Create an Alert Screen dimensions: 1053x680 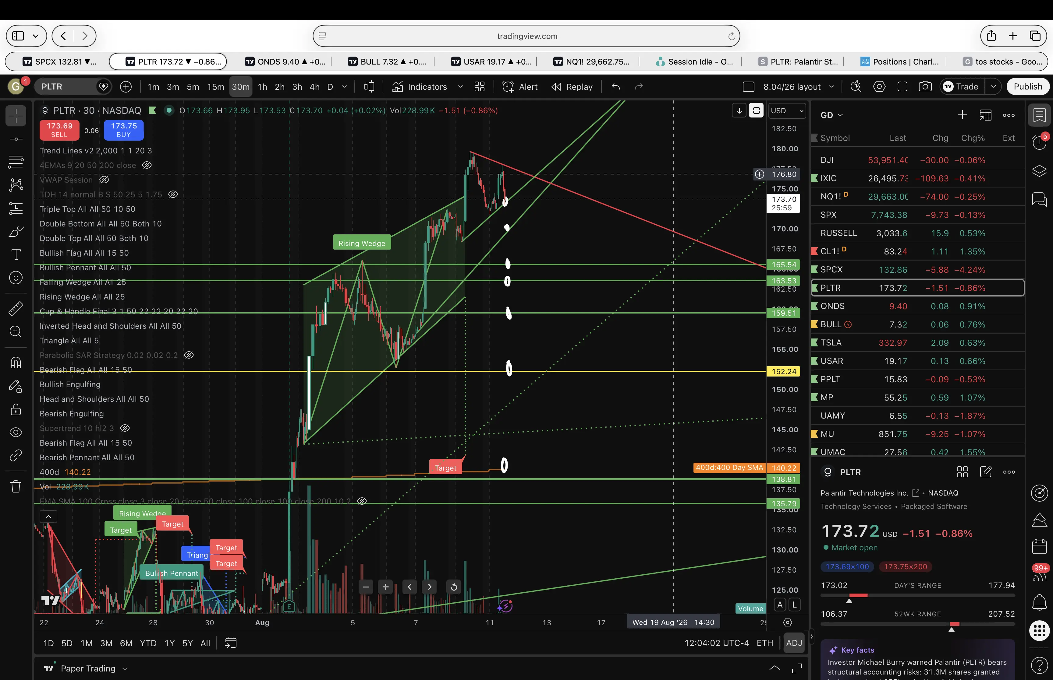520,87
